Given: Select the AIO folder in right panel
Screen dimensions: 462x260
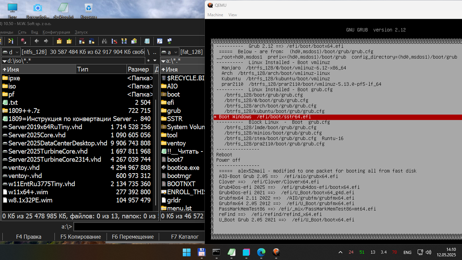Looking at the screenshot, I should (182, 86).
